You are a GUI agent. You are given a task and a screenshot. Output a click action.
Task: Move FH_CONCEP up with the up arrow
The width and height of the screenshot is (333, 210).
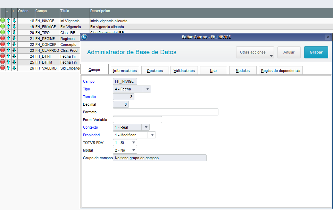[x=8, y=44]
